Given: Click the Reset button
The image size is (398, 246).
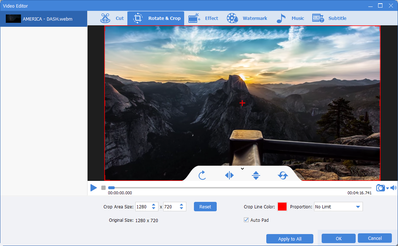Looking at the screenshot, I should [205, 207].
